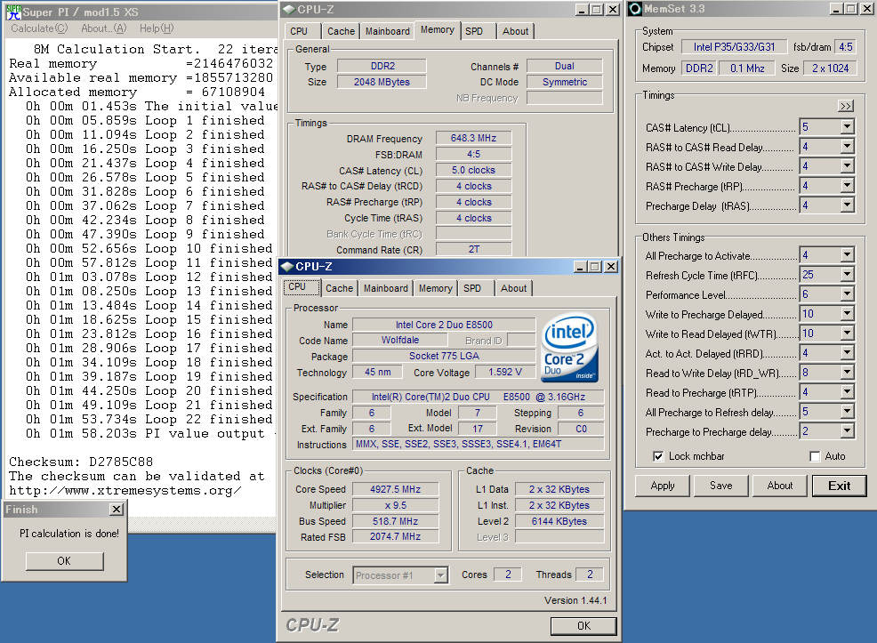Screen dimensions: 877x643
Task: Click the Multiplier value x 9.5
Action: [x=396, y=505]
